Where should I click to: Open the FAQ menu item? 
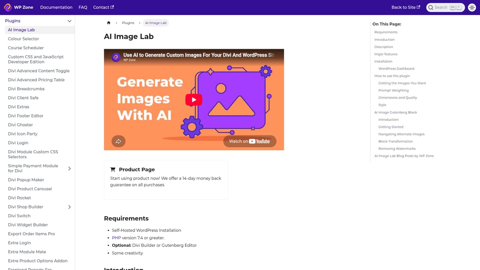click(x=83, y=7)
